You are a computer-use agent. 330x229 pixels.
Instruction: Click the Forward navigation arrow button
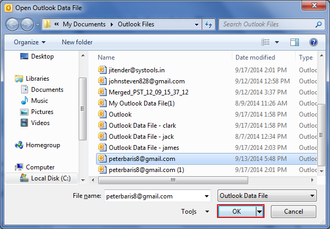coord(27,24)
